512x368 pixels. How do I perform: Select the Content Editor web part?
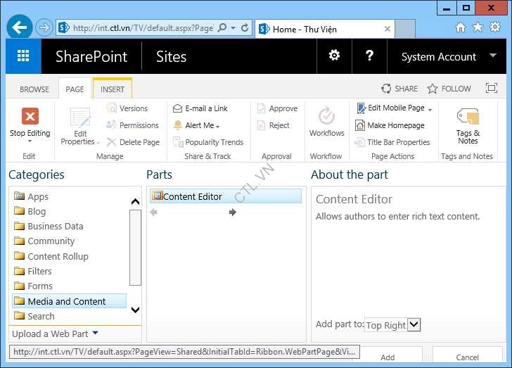(x=192, y=196)
